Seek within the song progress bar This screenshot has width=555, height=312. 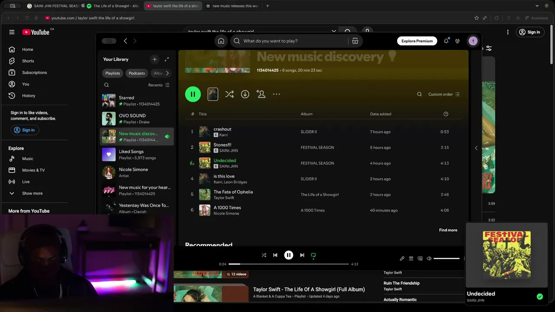(x=288, y=264)
